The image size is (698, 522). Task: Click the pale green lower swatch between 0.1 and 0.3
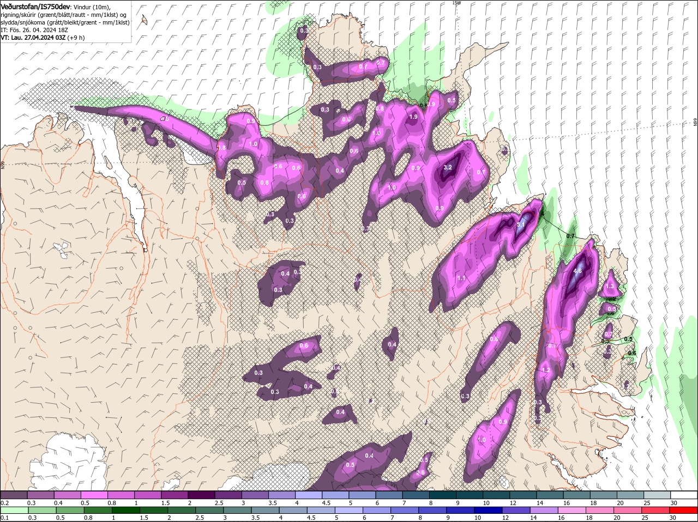click(14, 510)
